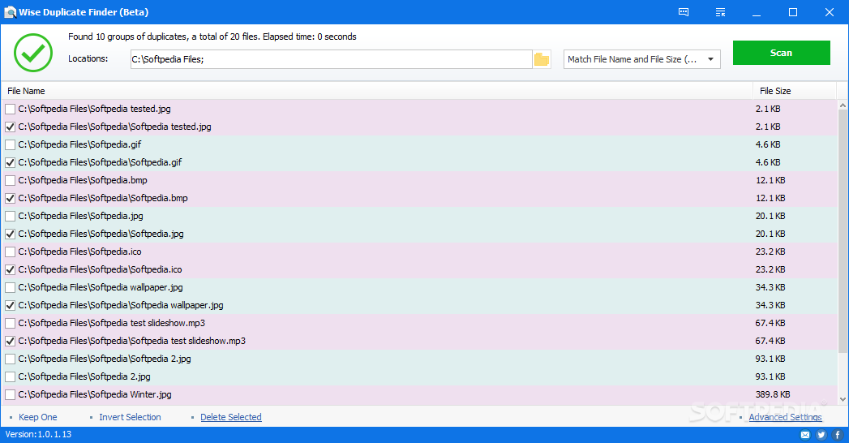Viewport: 849px width, 443px height.
Task: Sort by the File Name column header
Action: [x=26, y=91]
